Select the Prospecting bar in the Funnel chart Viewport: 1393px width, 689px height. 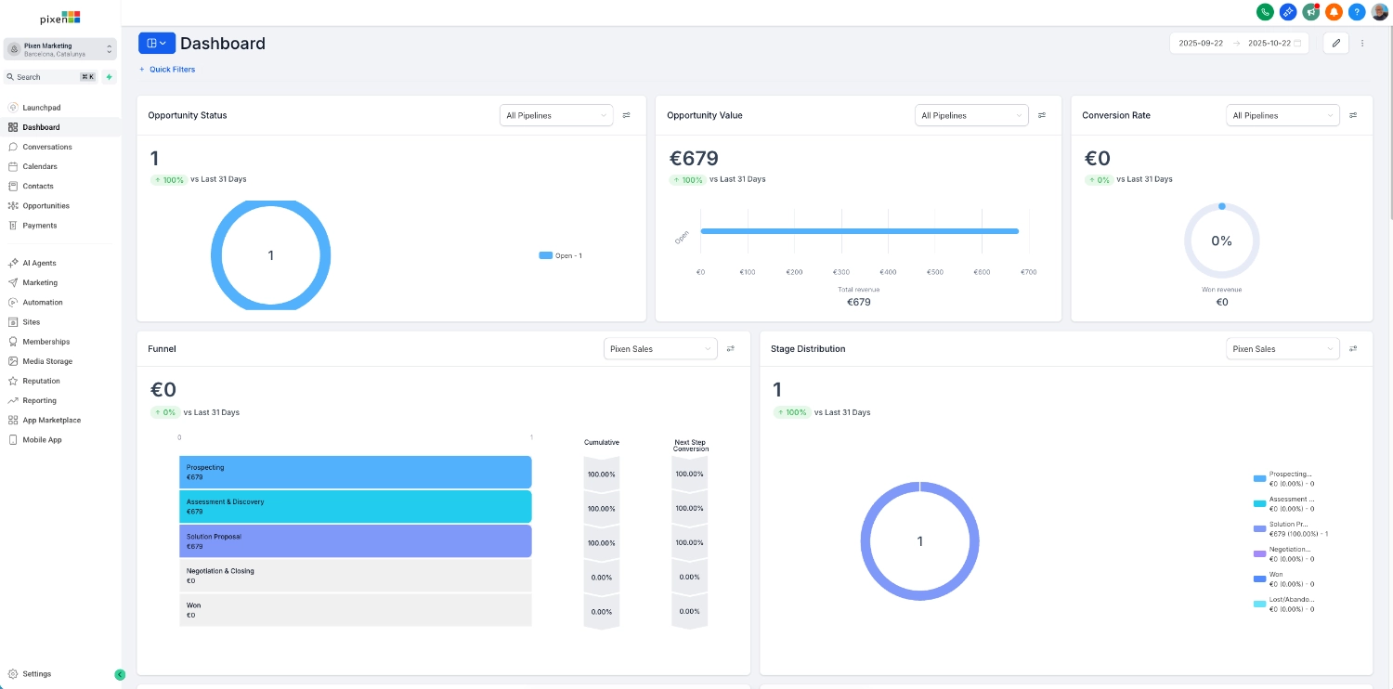click(356, 472)
